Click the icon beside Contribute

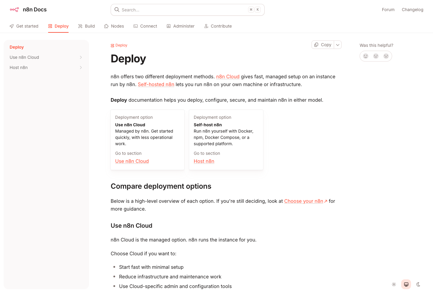click(206, 26)
